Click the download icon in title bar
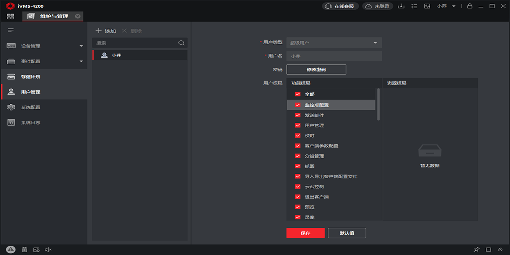510x255 pixels. [x=401, y=6]
